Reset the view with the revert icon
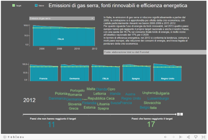Viewport: 208px width, 140px height. 181,137
